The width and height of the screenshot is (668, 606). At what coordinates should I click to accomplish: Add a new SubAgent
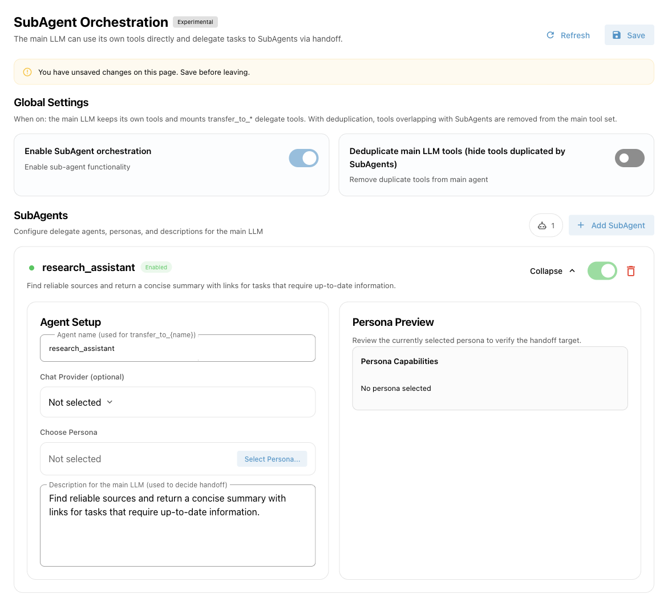tap(611, 225)
